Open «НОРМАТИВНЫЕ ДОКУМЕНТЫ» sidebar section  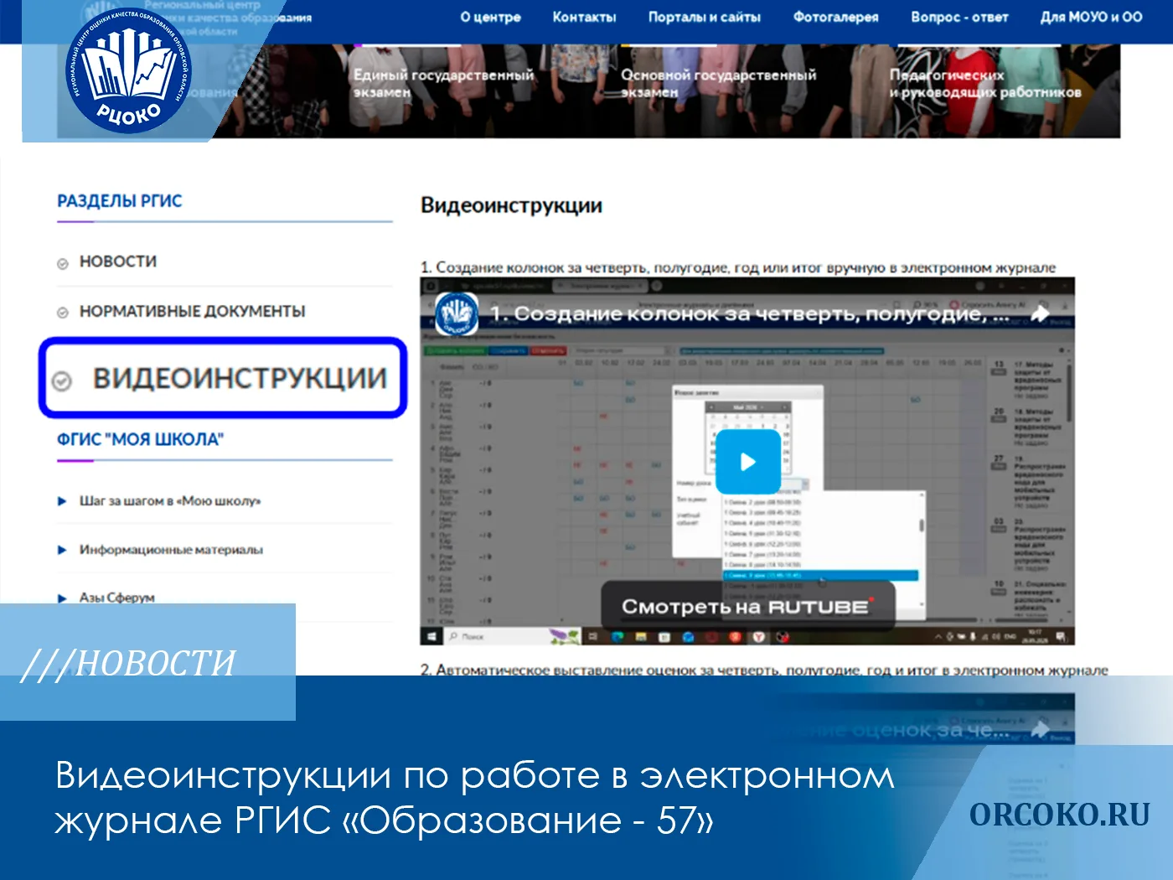point(192,311)
